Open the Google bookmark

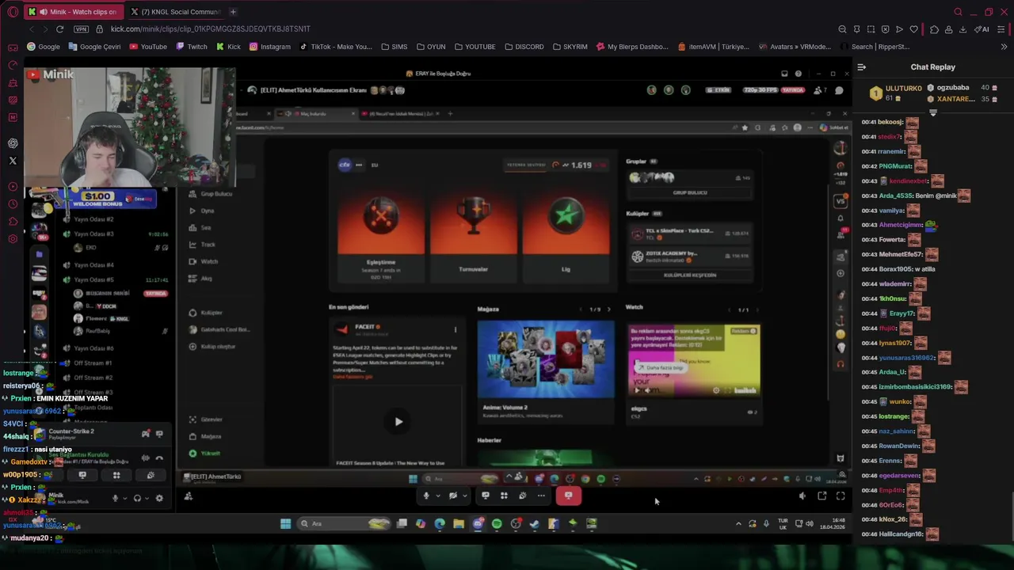44,47
